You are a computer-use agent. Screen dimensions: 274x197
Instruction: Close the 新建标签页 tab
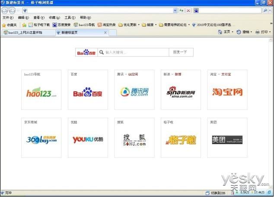pyautogui.click(x=105, y=33)
